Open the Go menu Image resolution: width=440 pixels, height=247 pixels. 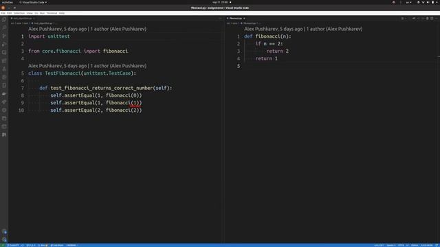click(36, 13)
